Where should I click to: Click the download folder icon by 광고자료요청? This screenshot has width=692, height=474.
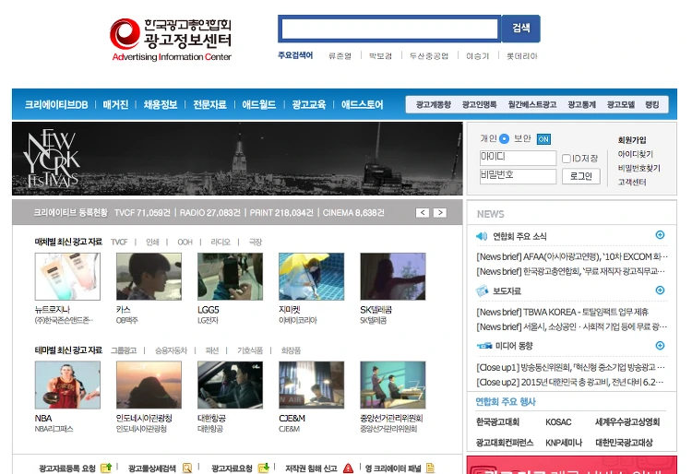point(264,468)
